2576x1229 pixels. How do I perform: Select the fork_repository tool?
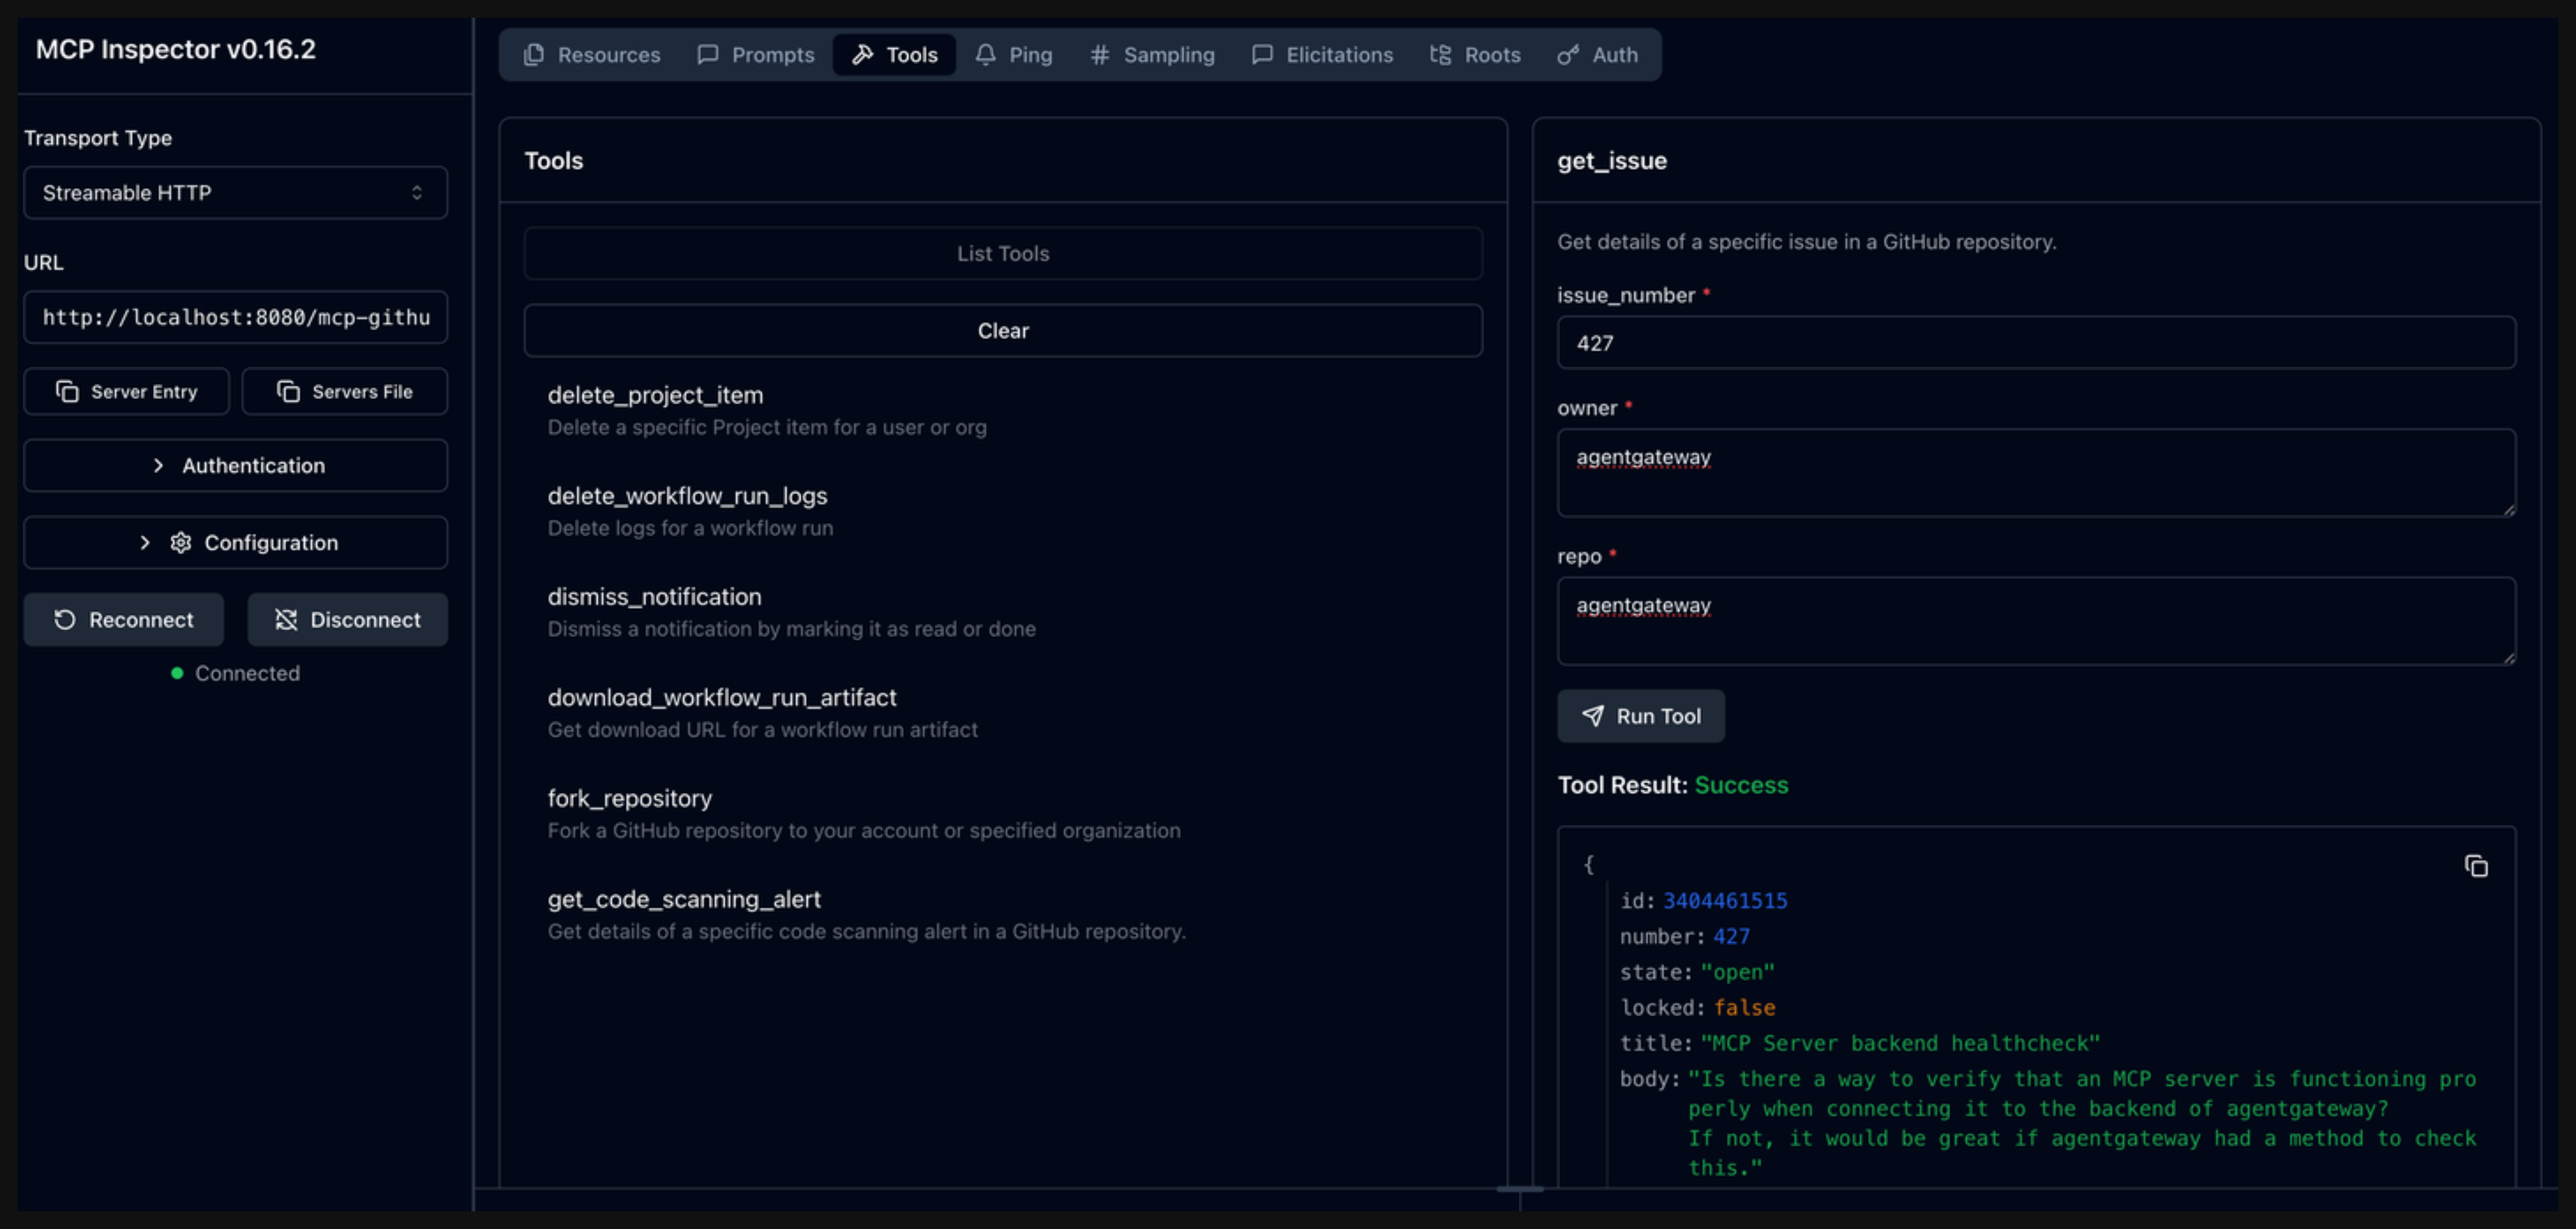click(630, 798)
